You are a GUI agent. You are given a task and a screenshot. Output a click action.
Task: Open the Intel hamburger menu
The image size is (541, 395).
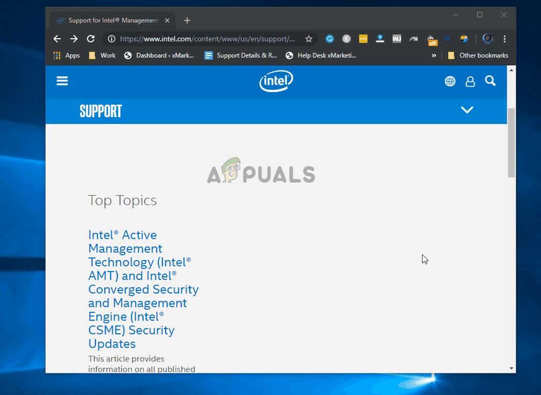click(62, 81)
